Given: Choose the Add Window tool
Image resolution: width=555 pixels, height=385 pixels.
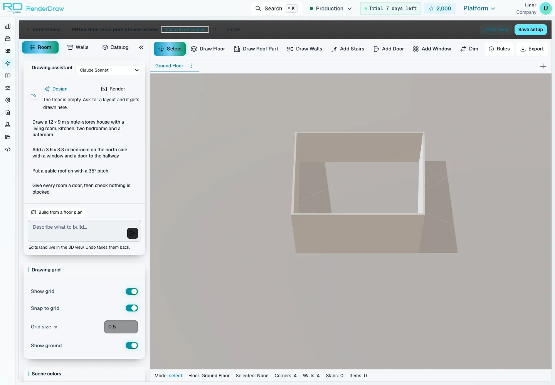Looking at the screenshot, I should coord(432,49).
